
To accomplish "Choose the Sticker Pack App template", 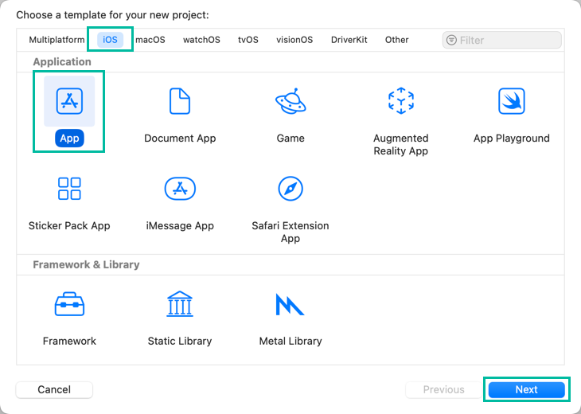I will point(69,189).
